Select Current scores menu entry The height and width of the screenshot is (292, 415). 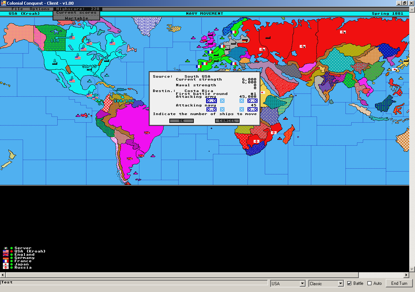pos(76,13)
